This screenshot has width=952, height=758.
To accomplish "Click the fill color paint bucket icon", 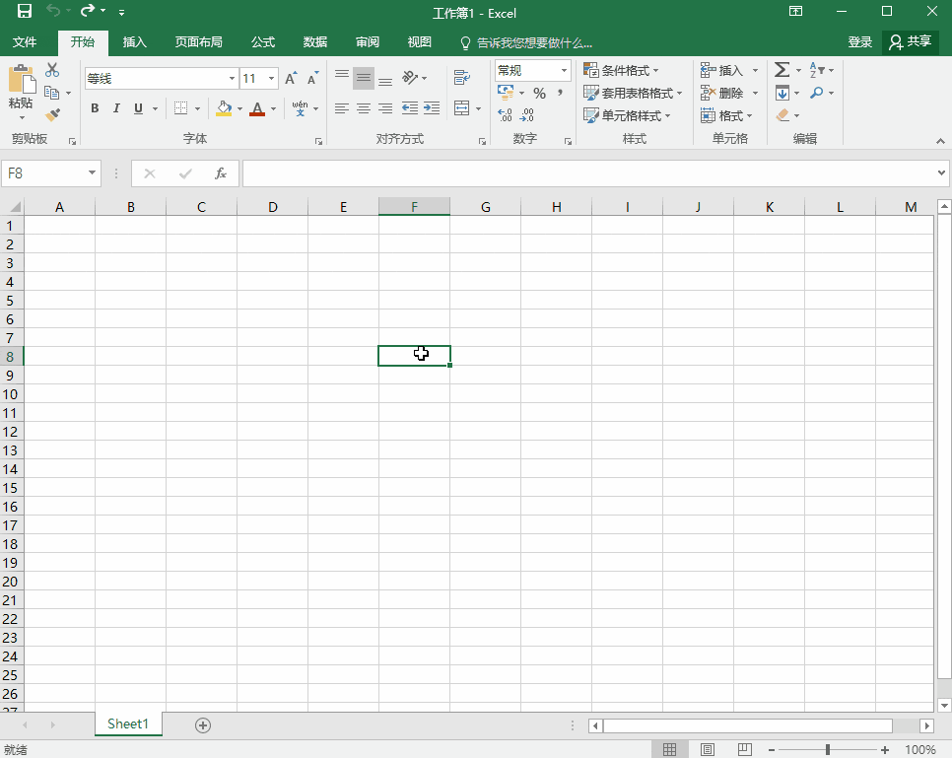I will click(224, 108).
